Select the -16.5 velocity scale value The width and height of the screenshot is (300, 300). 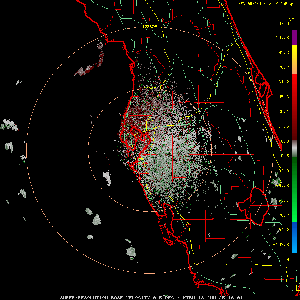[282, 156]
